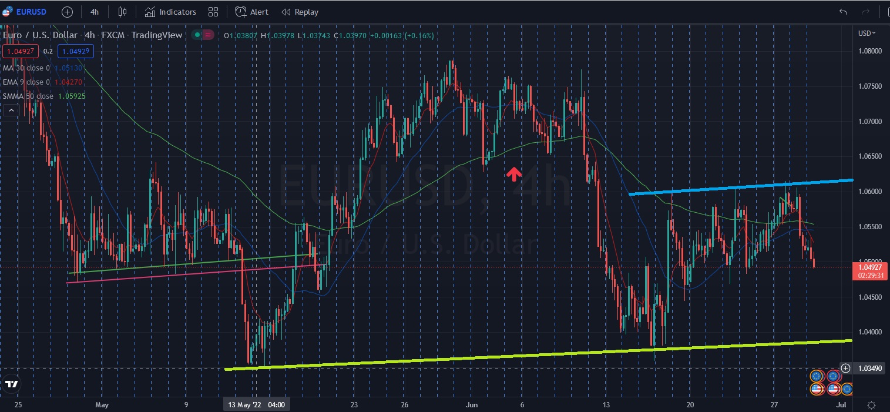Toggle the pink delayed-data indicator badge

point(209,35)
